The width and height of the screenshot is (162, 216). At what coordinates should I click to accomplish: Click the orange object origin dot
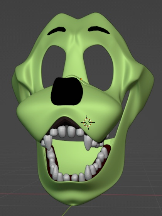click(x=81, y=79)
